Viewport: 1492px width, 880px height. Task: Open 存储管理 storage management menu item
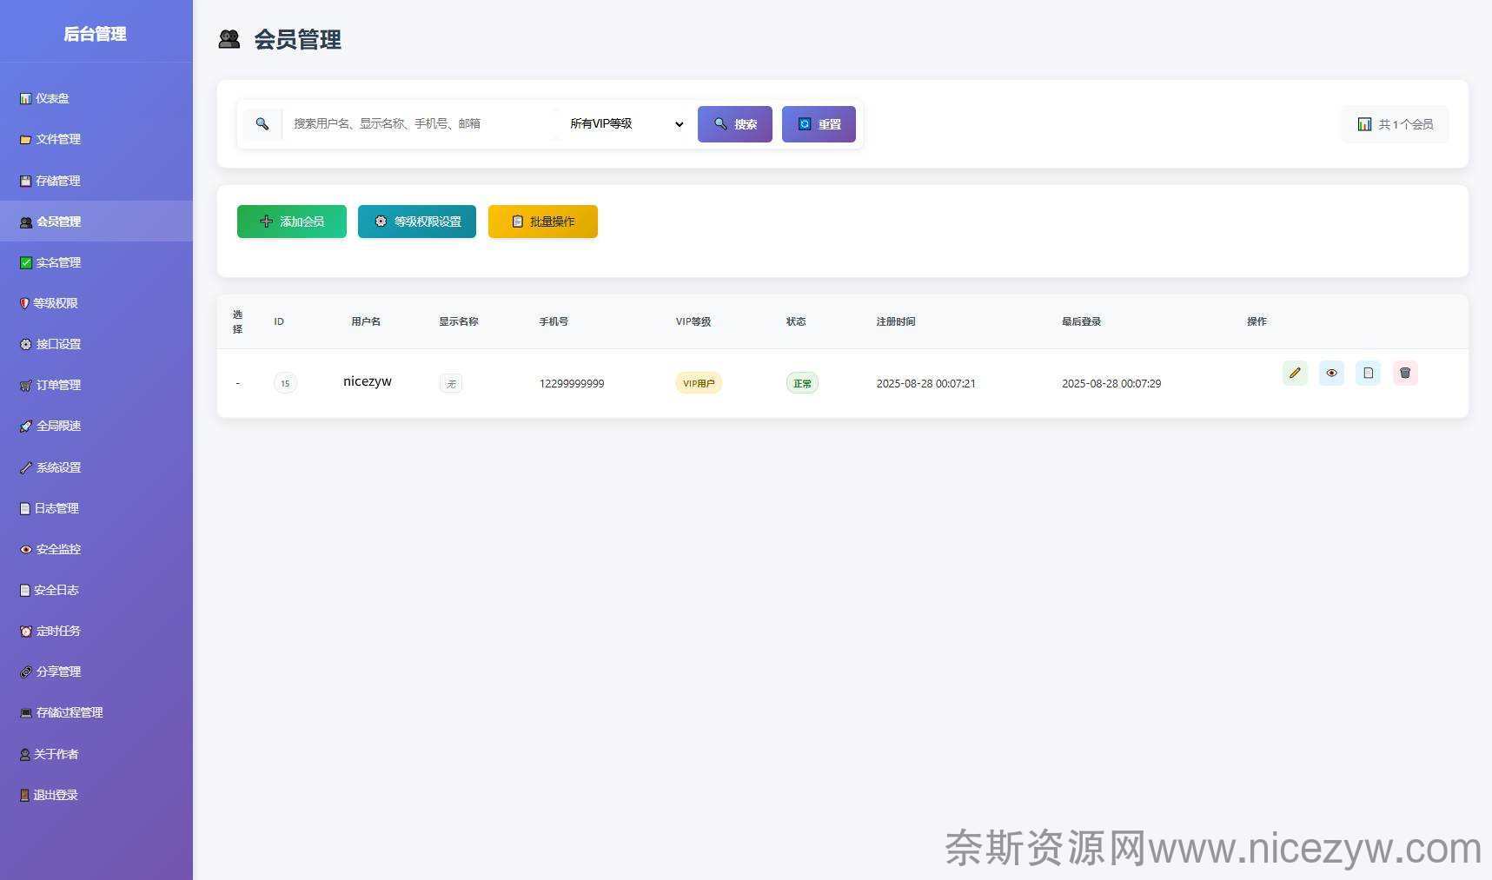tap(57, 181)
